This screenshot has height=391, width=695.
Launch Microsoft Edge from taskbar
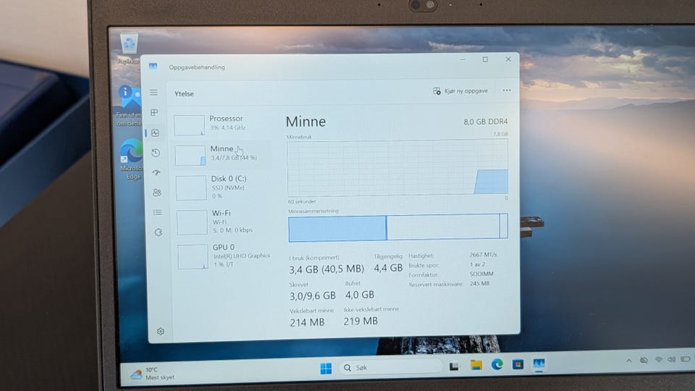coord(497,364)
